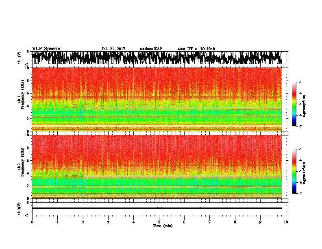The width and height of the screenshot is (322, 249).
Task: Click time axis tick label 8
Action: tap(235, 222)
